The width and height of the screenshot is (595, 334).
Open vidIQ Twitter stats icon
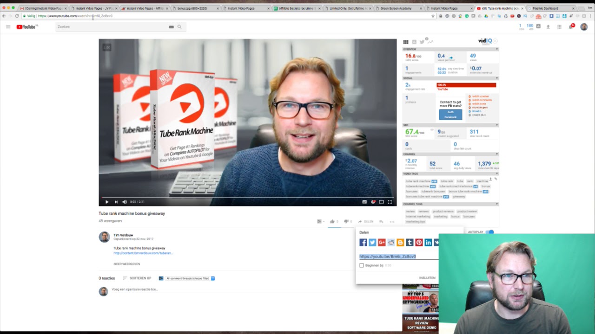click(422, 42)
